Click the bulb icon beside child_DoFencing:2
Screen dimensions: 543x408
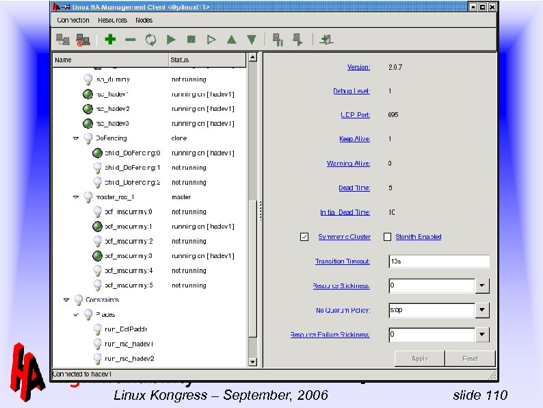[98, 182]
